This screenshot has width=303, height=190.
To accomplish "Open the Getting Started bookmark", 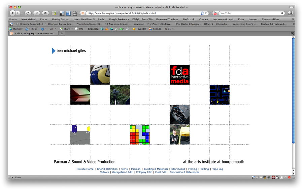I will [61, 19].
